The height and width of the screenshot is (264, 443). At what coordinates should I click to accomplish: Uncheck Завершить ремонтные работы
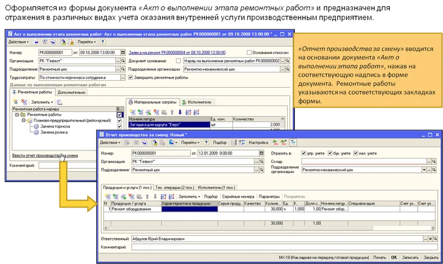point(130,77)
